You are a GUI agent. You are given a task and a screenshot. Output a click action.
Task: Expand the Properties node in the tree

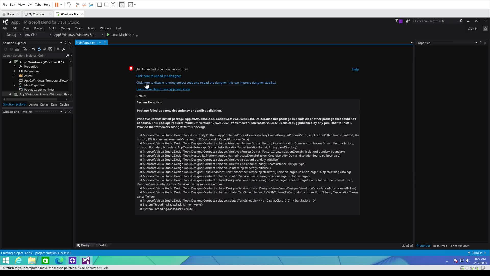tap(15, 66)
